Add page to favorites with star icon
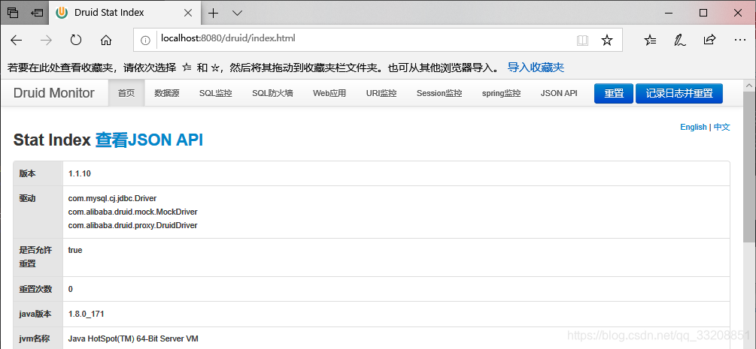The height and width of the screenshot is (349, 756). (x=606, y=40)
